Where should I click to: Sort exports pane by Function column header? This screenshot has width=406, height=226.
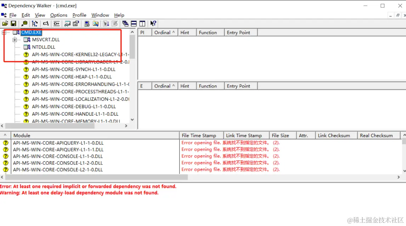pyautogui.click(x=210, y=86)
